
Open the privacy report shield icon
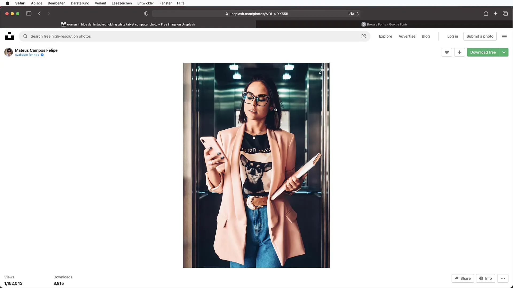pos(146,14)
